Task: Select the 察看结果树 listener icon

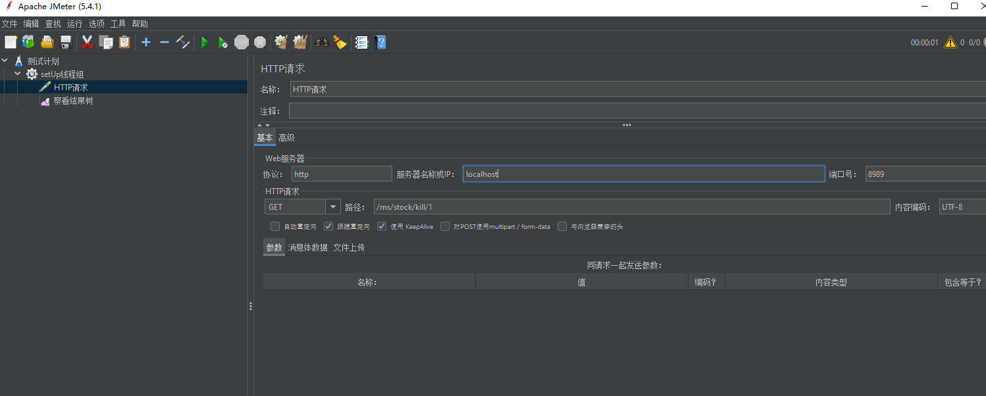Action: point(45,101)
